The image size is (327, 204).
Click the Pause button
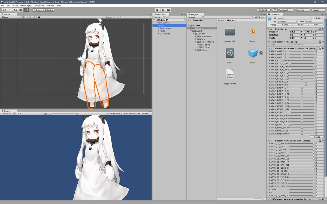point(163,10)
